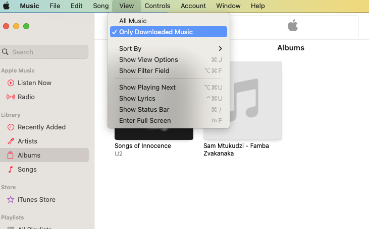The height and width of the screenshot is (229, 369).
Task: Click the Songs music note icon
Action: click(11, 170)
